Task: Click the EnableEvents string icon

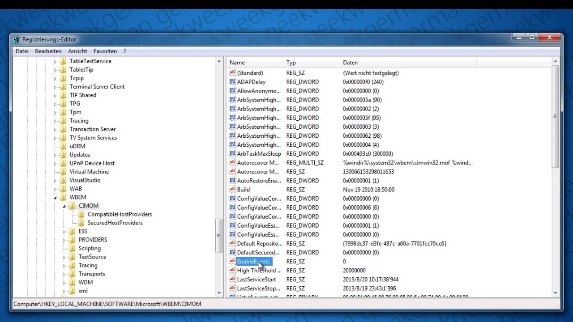Action: point(232,262)
